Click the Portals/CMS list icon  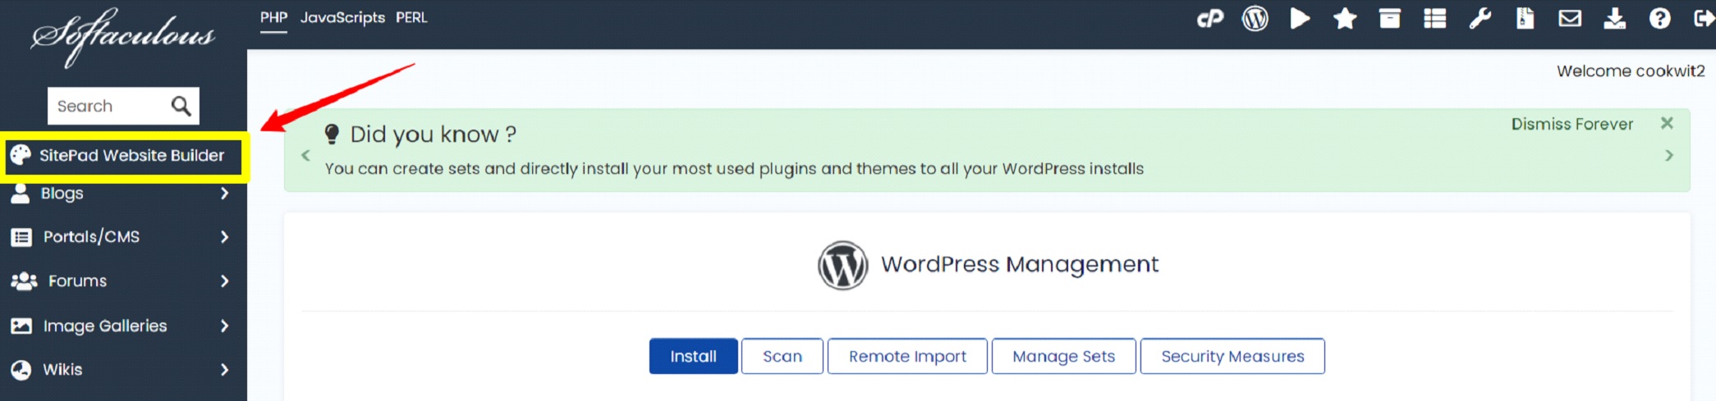[21, 237]
